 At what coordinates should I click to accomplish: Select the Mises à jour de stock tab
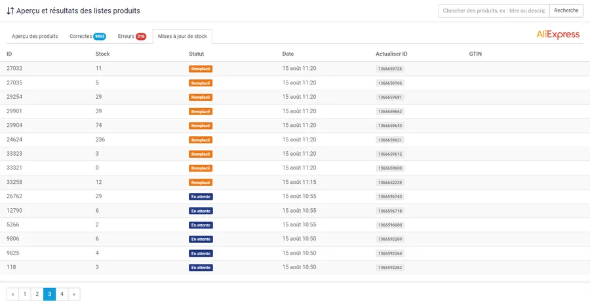[x=182, y=37]
